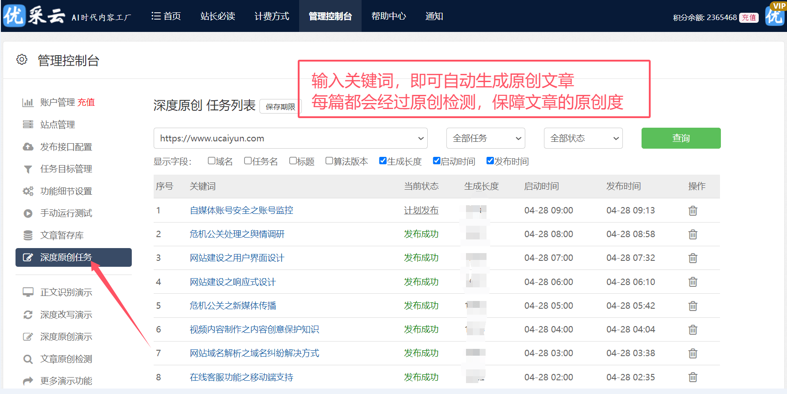Viewport: 787px width, 394px height.
Task: Open 帮助中心 in the top navigation
Action: (388, 16)
